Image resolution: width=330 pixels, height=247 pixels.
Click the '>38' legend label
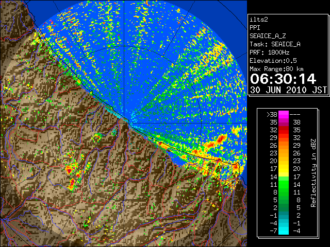pyautogui.click(x=272, y=115)
